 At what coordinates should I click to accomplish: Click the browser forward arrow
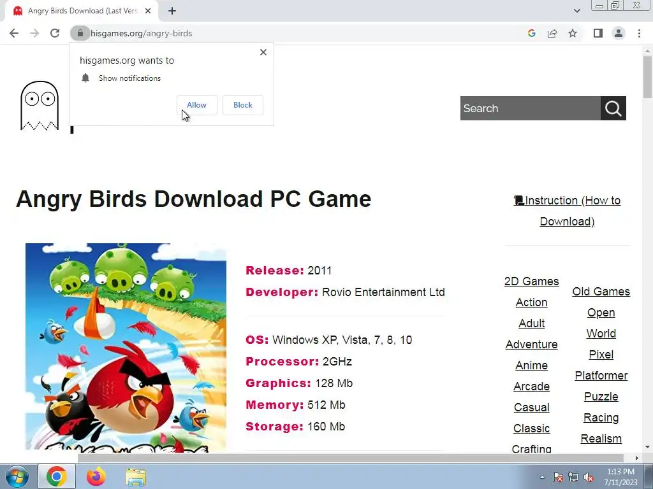click(x=34, y=33)
